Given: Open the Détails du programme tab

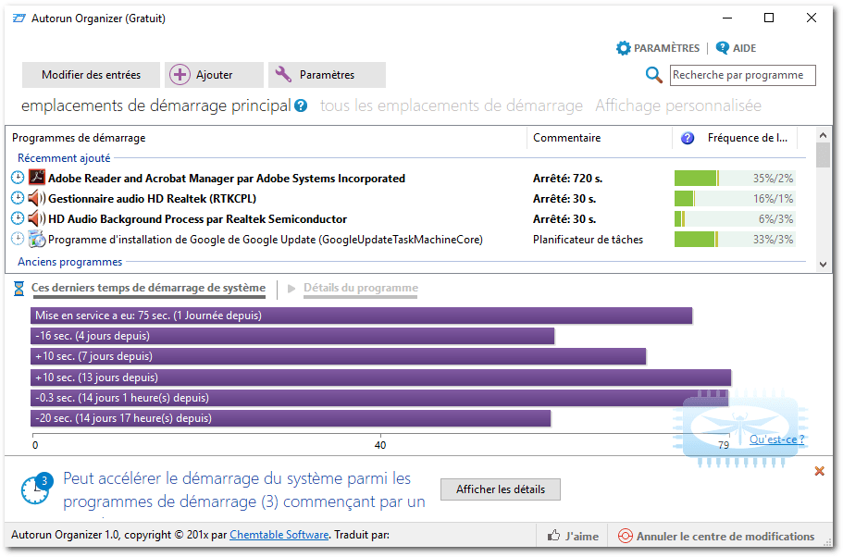Looking at the screenshot, I should [x=361, y=288].
